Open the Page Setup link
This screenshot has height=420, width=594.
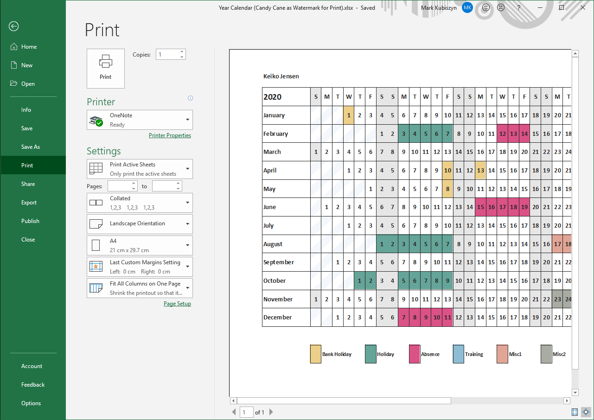(x=177, y=304)
